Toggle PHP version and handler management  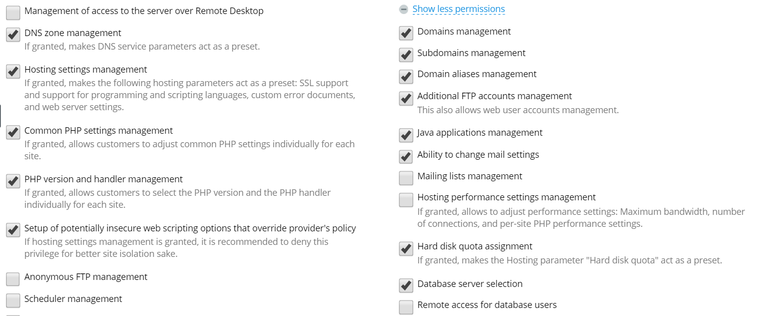click(13, 181)
